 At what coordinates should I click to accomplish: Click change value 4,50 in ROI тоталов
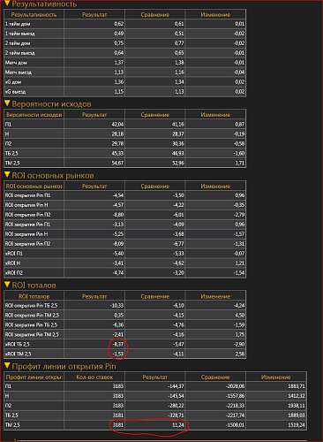click(x=240, y=316)
